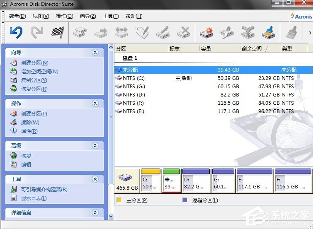
Task: Collapse the 高级 panel section
Action: click(95, 146)
